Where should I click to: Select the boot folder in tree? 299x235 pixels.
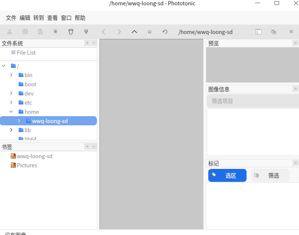[x=30, y=84]
